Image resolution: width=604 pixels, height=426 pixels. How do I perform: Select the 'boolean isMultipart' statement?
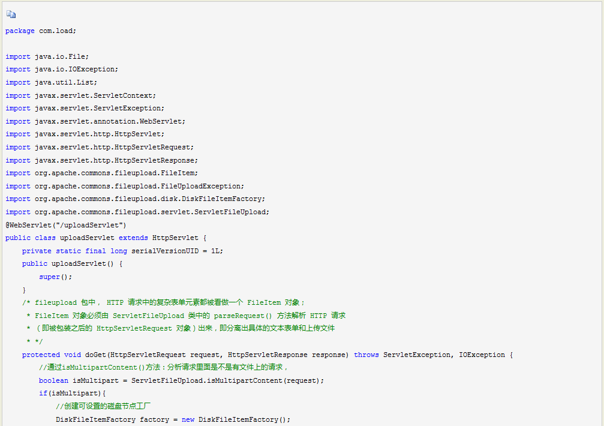click(x=181, y=380)
